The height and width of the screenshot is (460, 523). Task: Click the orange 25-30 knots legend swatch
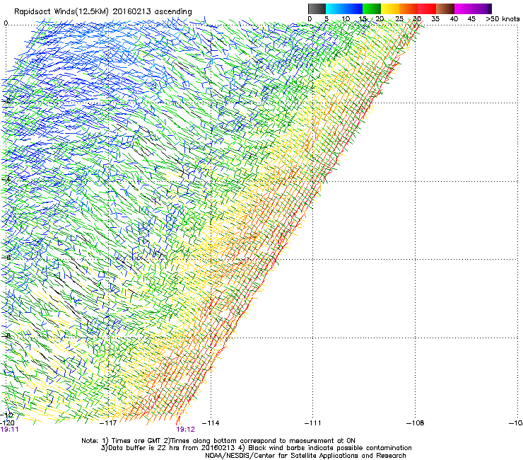pos(409,8)
